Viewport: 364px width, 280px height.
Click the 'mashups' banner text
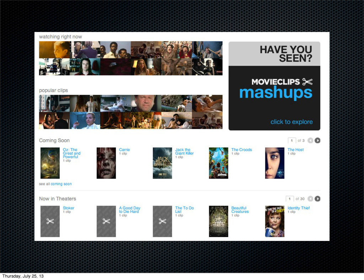pyautogui.click(x=276, y=93)
